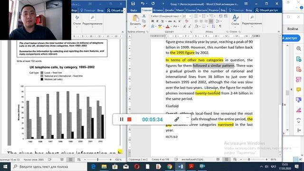Open font color dropdown arrow

[171, 27]
